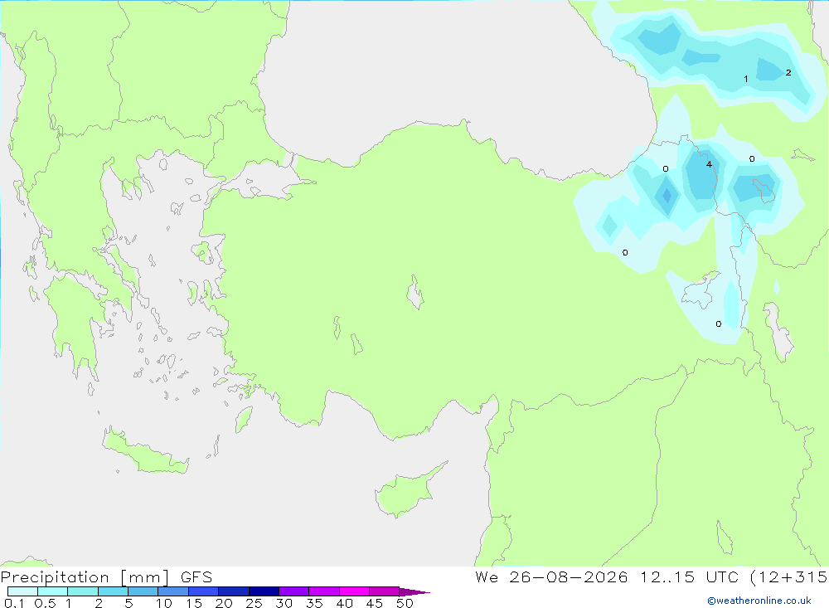829x608 pixels.
Task: Pick the 15–20 mm legend color swatch
Action: tap(204, 591)
